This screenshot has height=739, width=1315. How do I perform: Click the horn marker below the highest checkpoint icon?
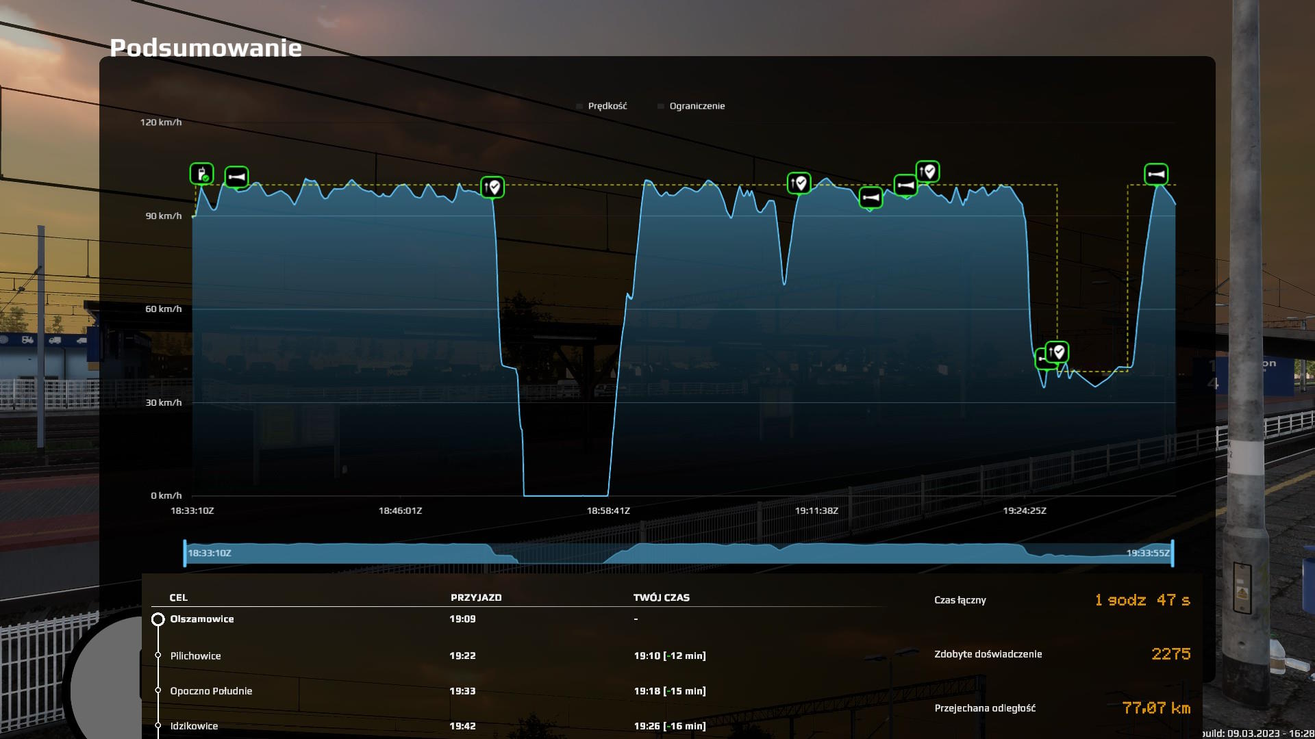click(x=905, y=185)
